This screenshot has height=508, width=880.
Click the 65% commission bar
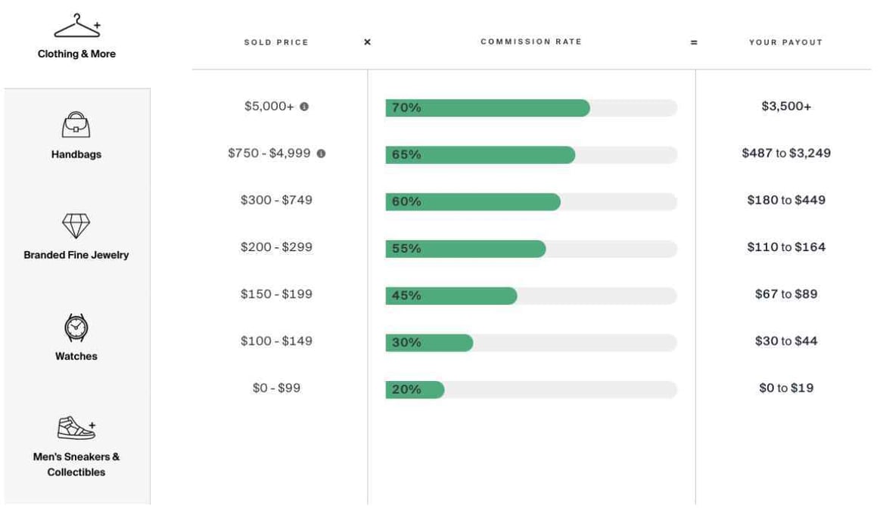pyautogui.click(x=480, y=155)
